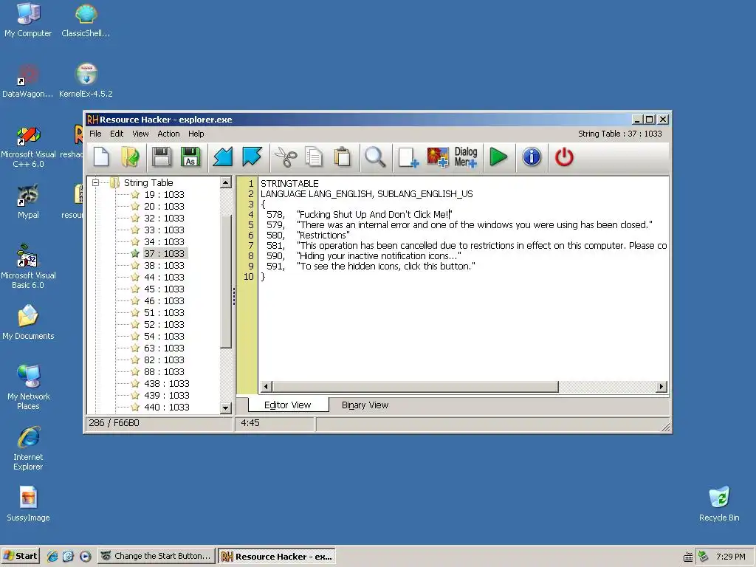Click the Microsoft Visual Basic 6.0 icon
Screen dimensions: 756x567
pos(28,267)
